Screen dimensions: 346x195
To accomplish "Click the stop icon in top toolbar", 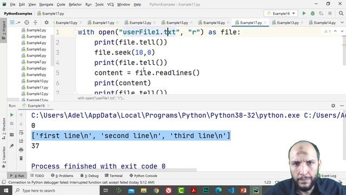I will pos(330,14).
